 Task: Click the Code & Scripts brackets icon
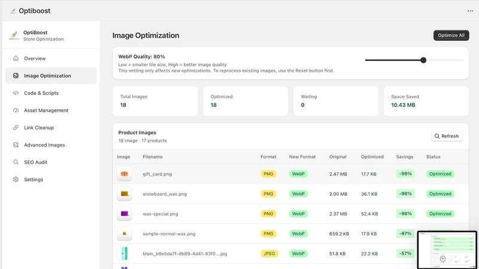coord(16,93)
